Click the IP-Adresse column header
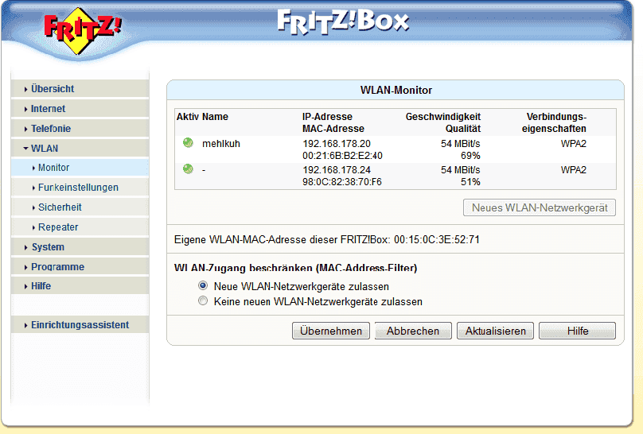Screen dimensions: 643x434 [x=327, y=117]
